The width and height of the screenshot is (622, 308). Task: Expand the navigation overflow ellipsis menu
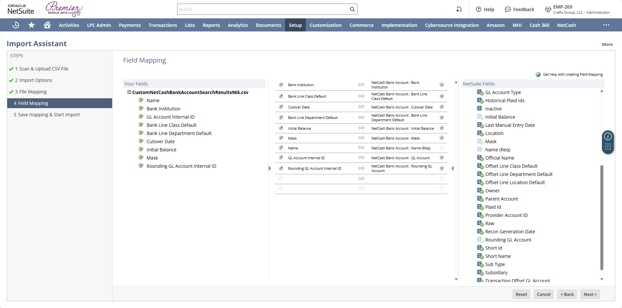[x=606, y=25]
